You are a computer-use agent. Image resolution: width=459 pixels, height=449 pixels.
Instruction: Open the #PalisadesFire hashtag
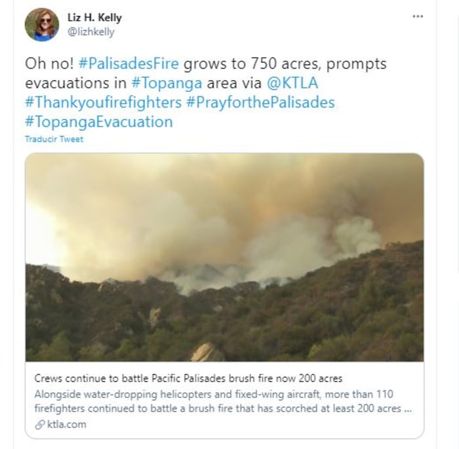pyautogui.click(x=129, y=65)
